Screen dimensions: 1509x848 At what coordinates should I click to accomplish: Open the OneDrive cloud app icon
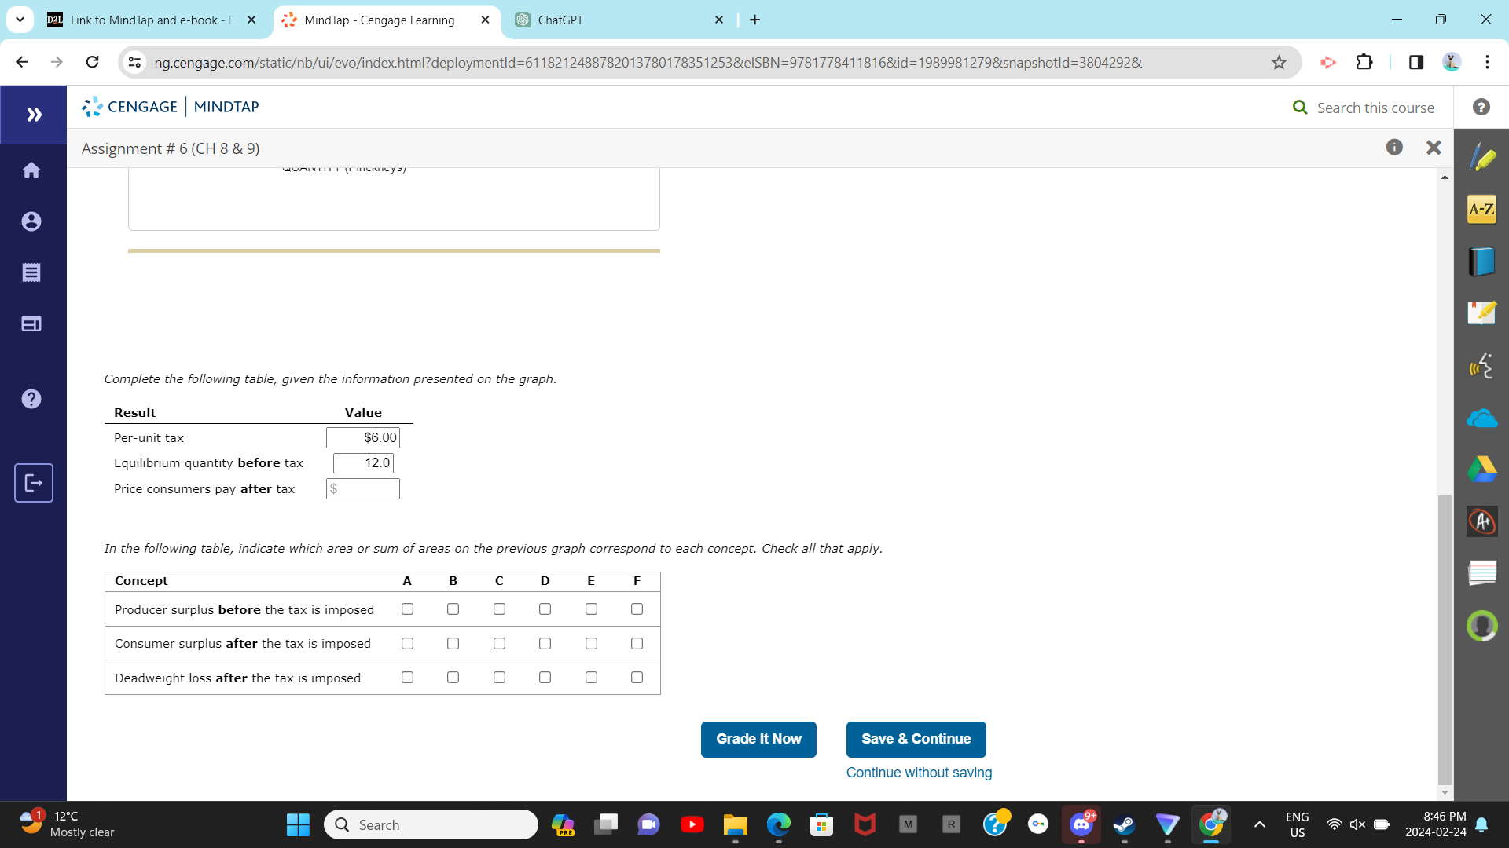[1481, 418]
